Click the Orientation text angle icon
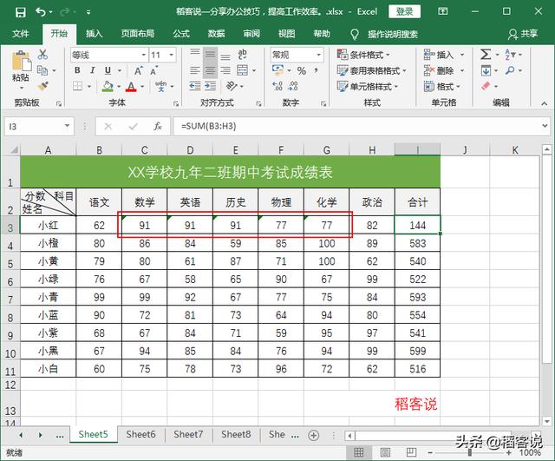 click(x=231, y=86)
